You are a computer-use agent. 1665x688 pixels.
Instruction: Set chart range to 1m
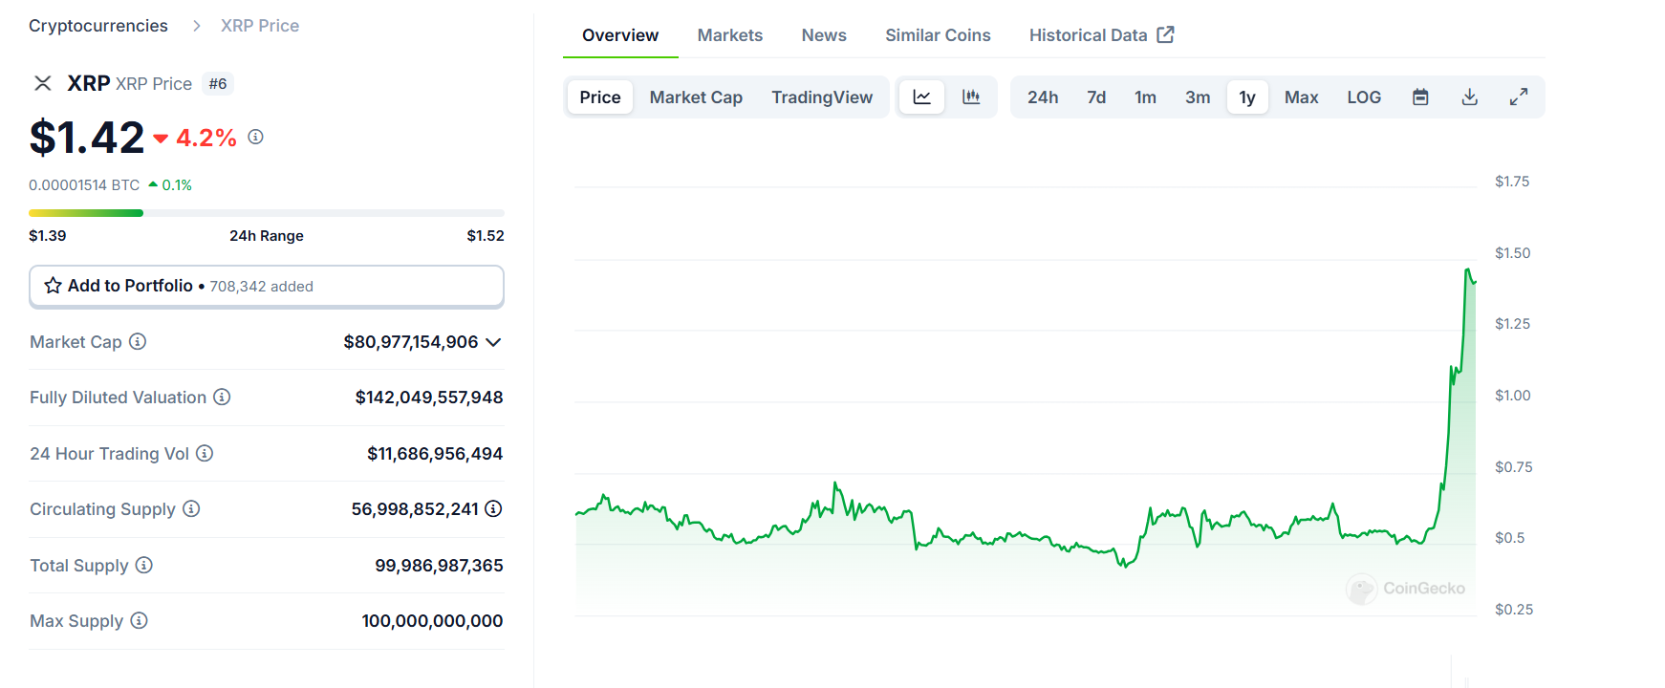(x=1145, y=97)
